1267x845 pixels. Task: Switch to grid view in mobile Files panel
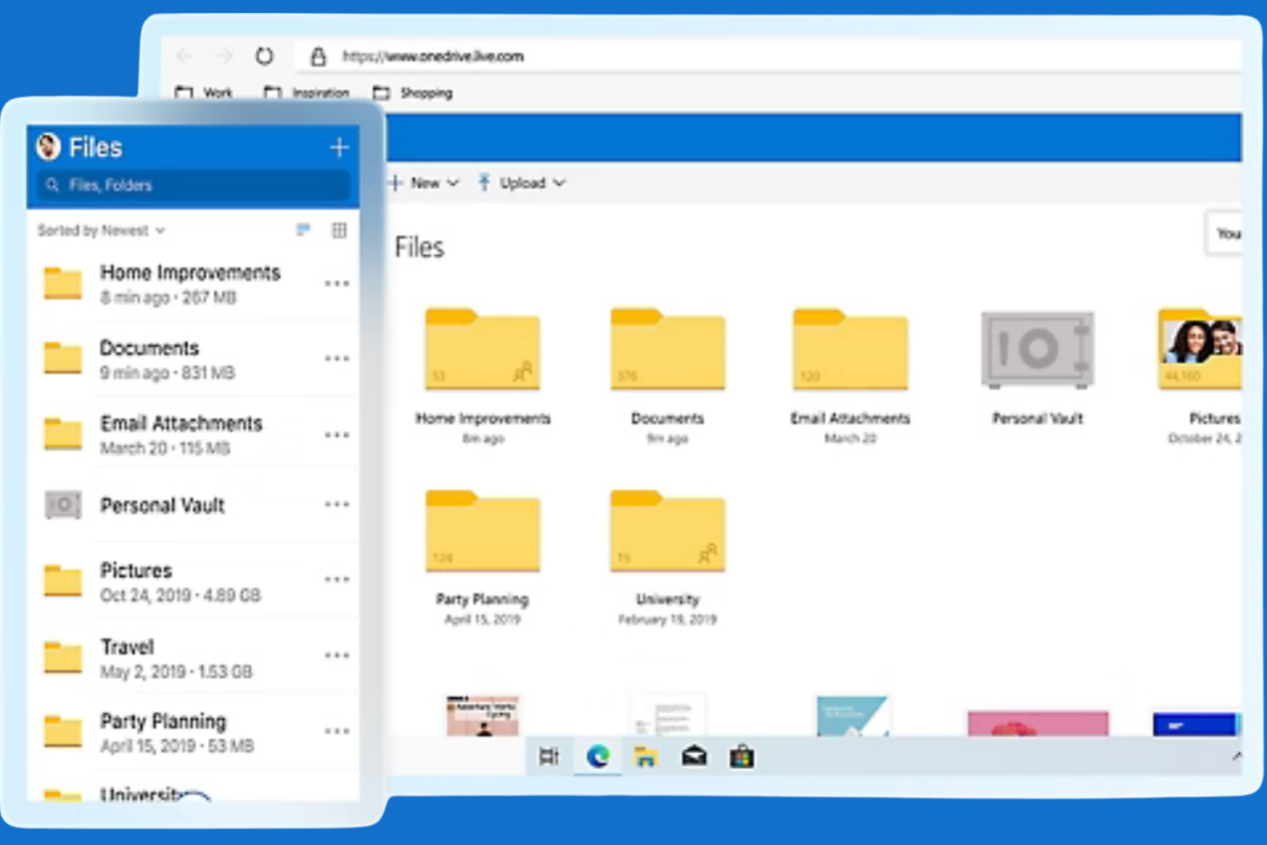[340, 229]
